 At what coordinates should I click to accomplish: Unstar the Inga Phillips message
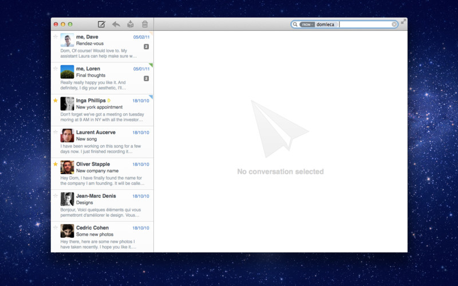point(56,101)
